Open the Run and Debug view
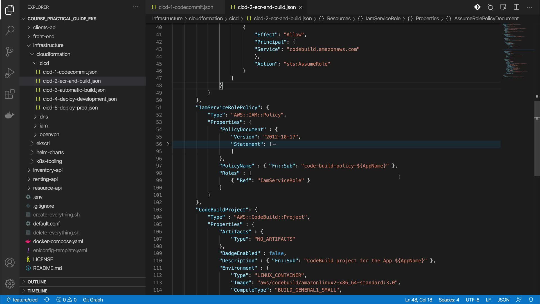The image size is (540, 304). click(x=10, y=73)
